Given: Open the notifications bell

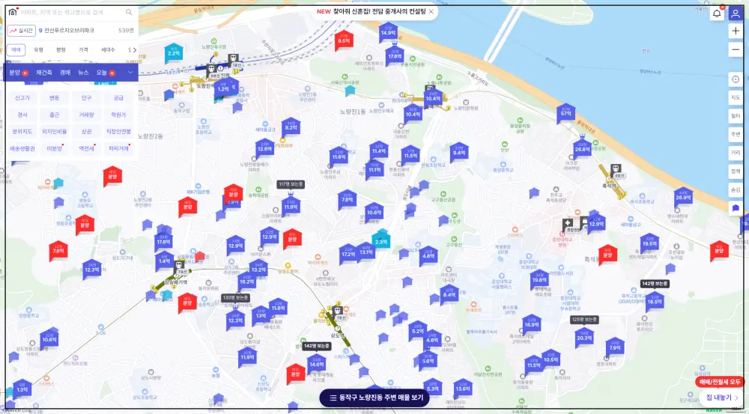Looking at the screenshot, I should [717, 13].
